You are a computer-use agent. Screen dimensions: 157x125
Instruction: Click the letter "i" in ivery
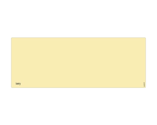[x=16, y=83]
